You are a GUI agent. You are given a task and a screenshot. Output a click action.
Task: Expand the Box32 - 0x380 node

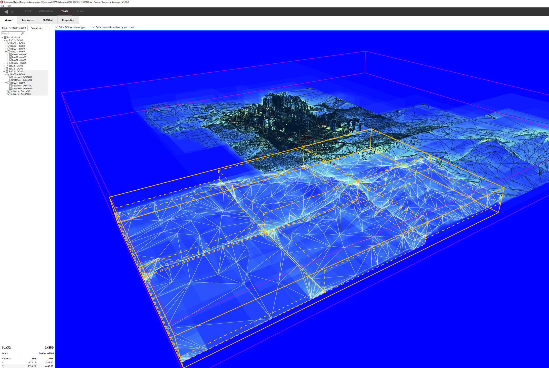tap(6, 46)
